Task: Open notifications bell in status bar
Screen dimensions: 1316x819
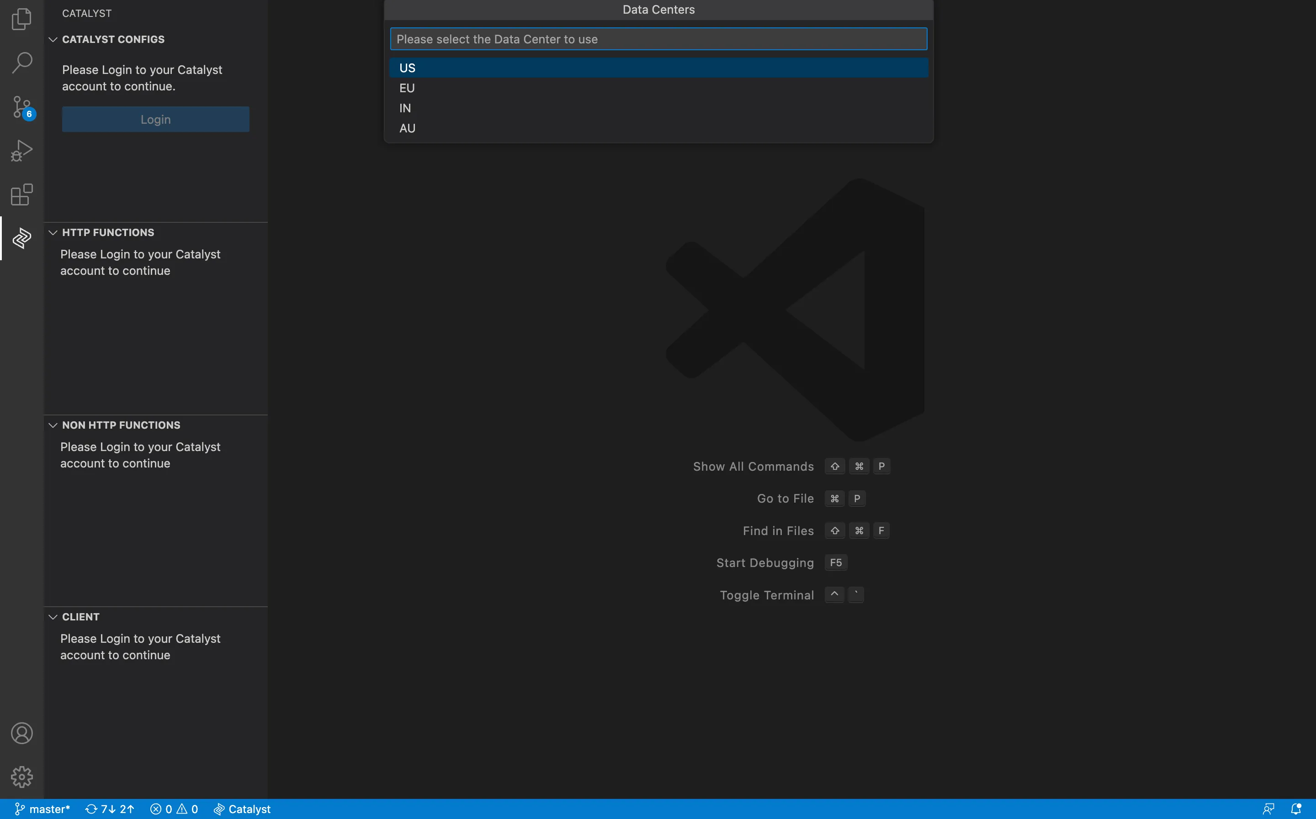Action: tap(1296, 808)
